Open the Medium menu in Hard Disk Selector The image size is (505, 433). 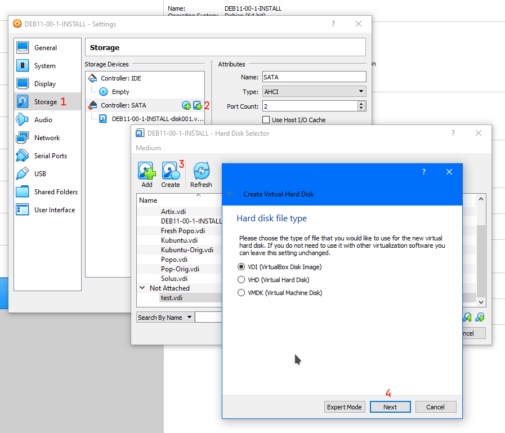[148, 148]
